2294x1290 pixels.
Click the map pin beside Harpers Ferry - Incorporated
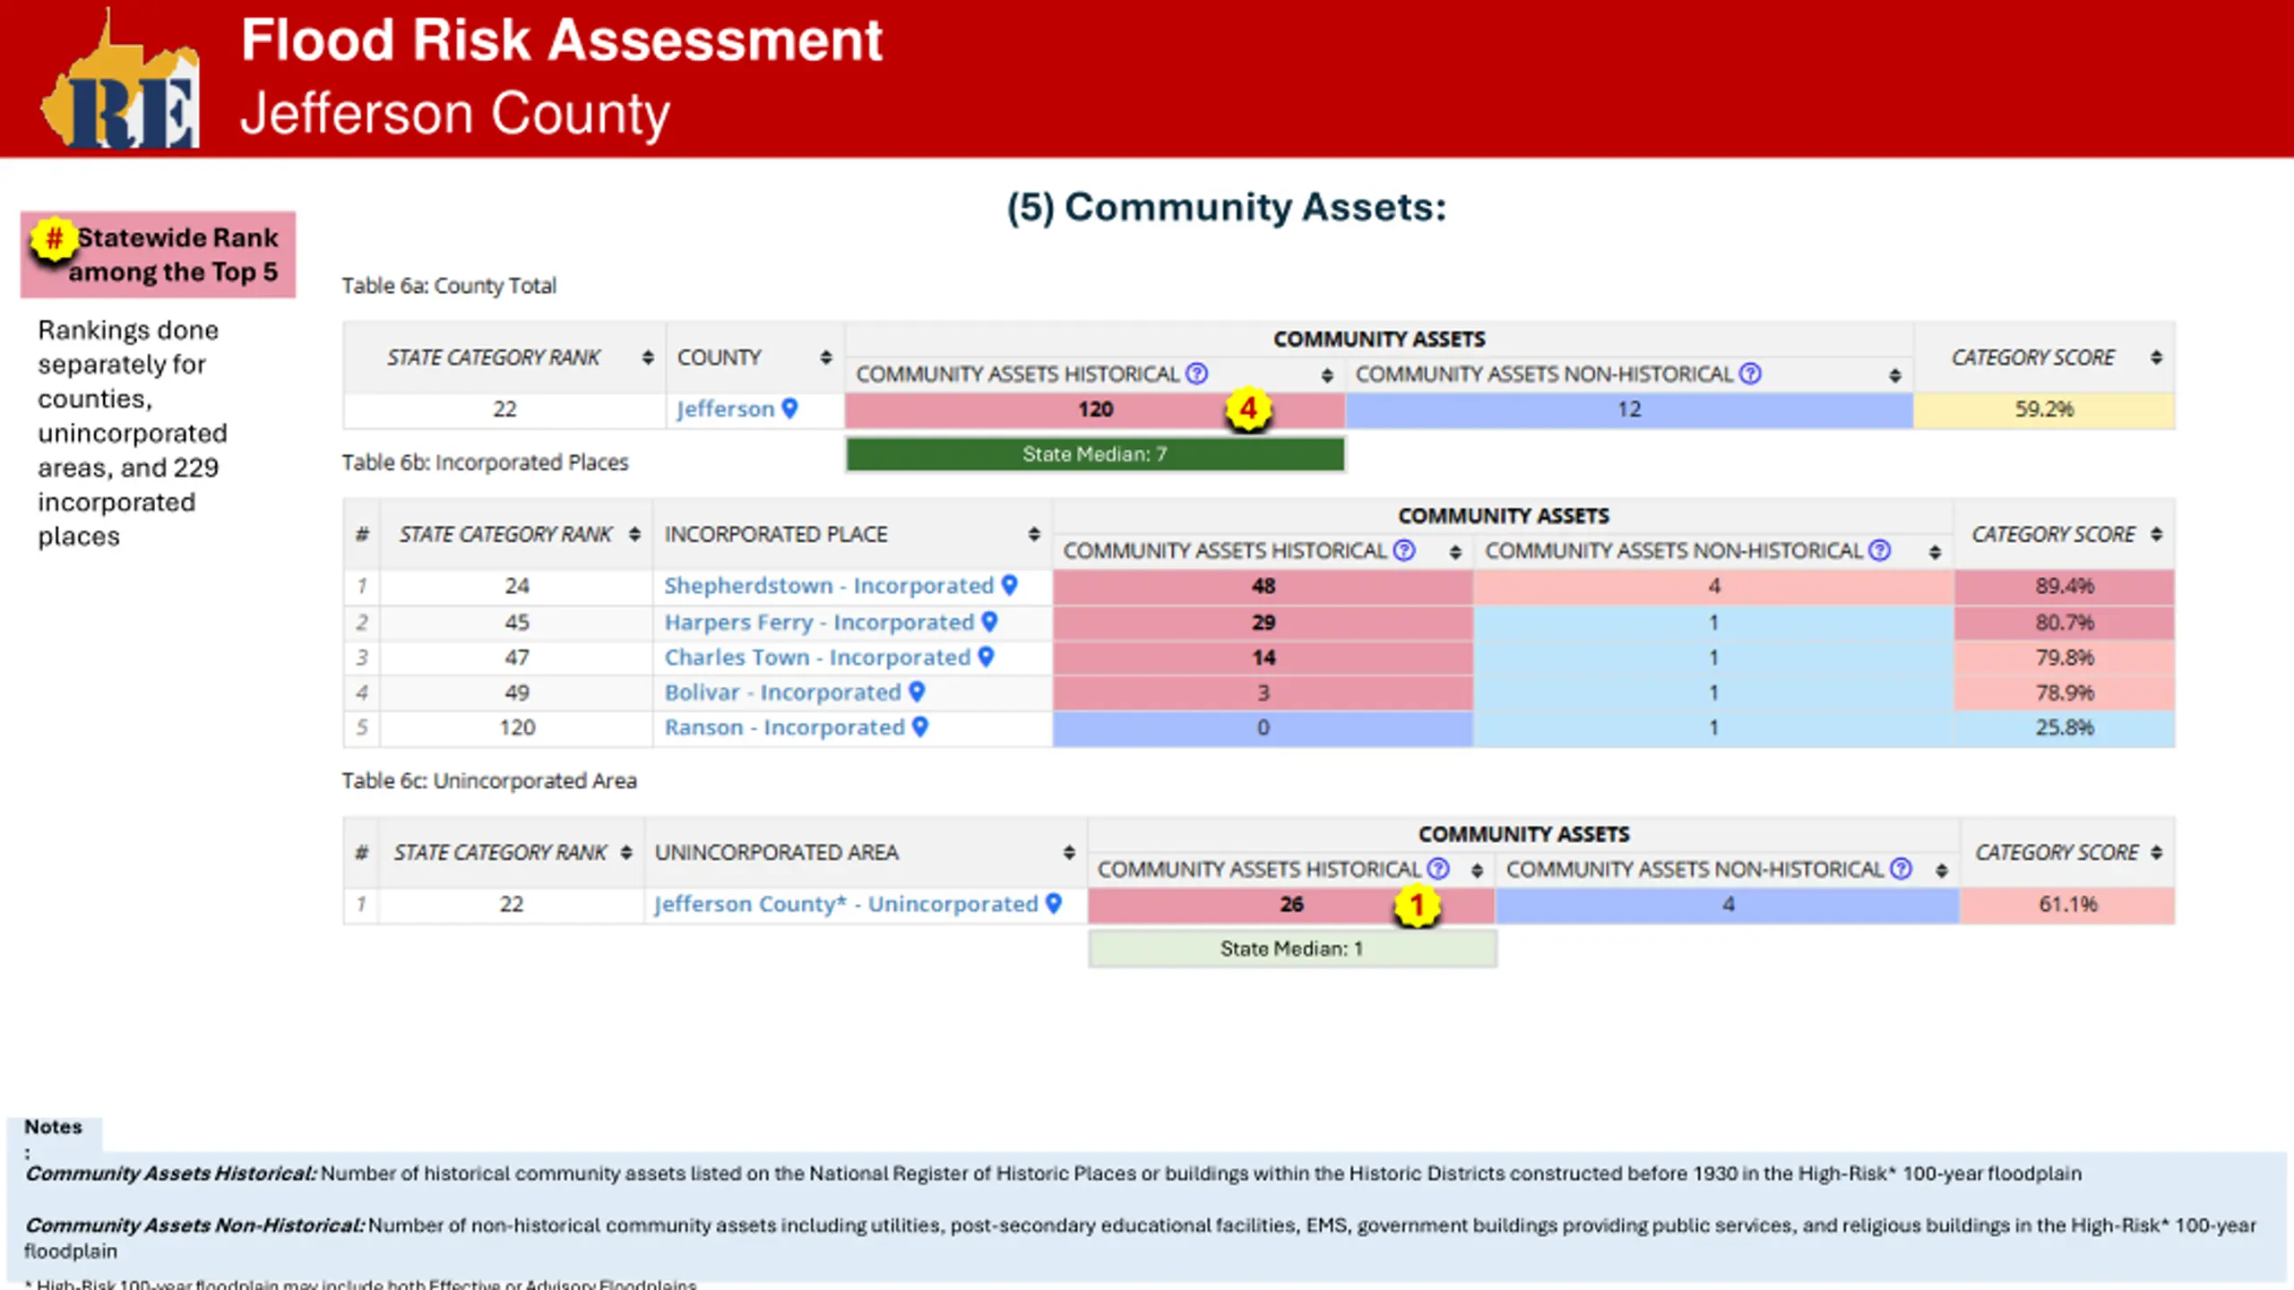point(989,621)
